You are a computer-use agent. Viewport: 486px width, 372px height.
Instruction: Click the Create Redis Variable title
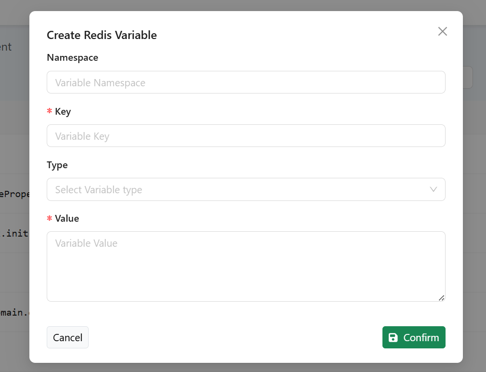pos(102,35)
